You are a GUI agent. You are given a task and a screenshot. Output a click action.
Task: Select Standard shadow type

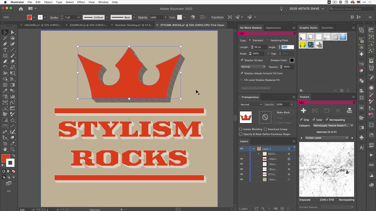point(250,40)
